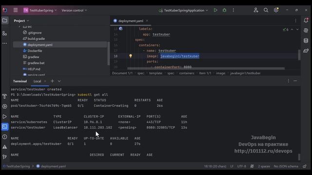Click the gutter icon on line 13
Viewport: 312px width, 175px height.
(120, 29)
